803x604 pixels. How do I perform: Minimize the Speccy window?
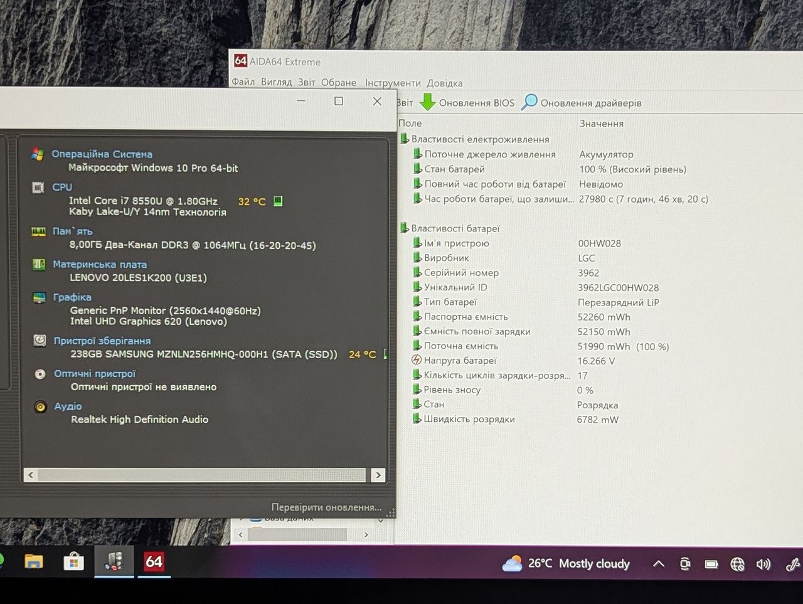tap(301, 100)
